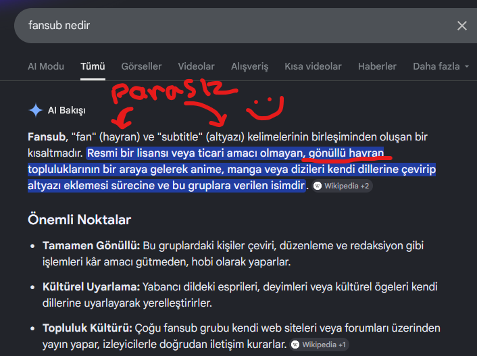The image size is (477, 356).
Task: Click the bold word "Fansub" in the definition
Action: (x=47, y=137)
